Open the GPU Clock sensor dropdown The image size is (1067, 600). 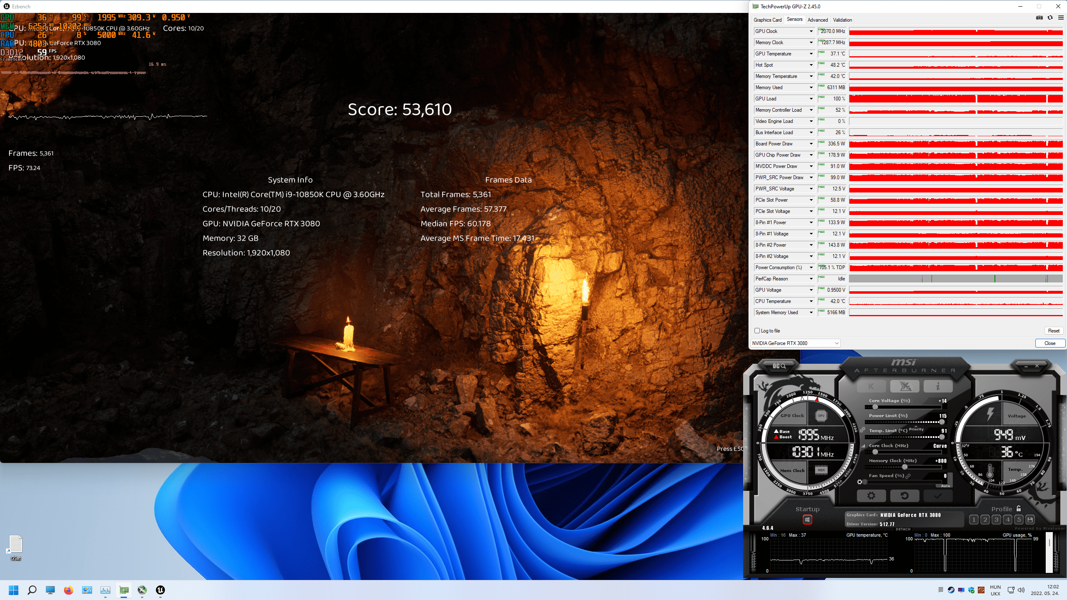click(x=811, y=31)
